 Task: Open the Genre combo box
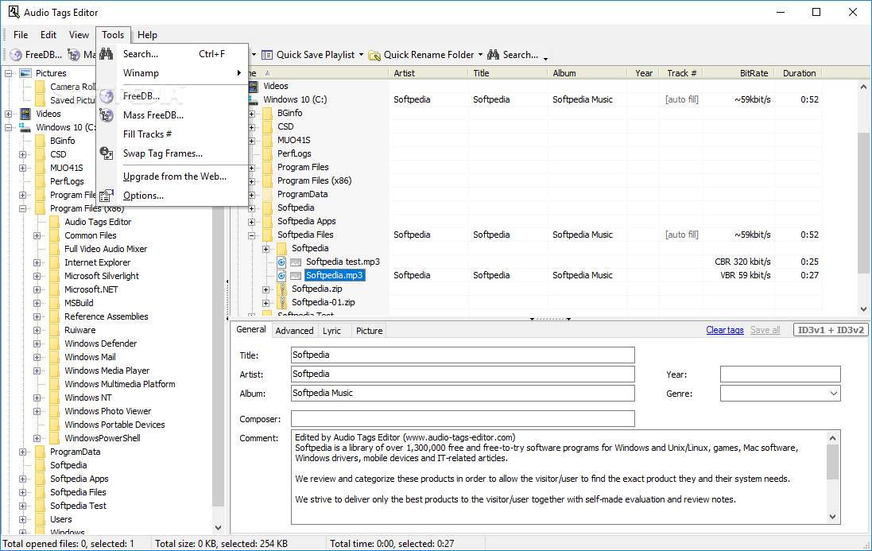tap(781, 393)
